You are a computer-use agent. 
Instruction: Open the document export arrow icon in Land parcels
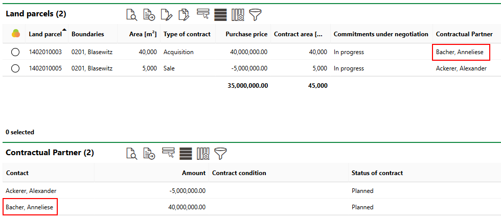pos(149,15)
